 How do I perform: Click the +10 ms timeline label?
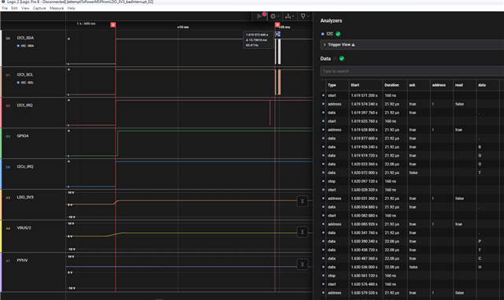pos(183,27)
